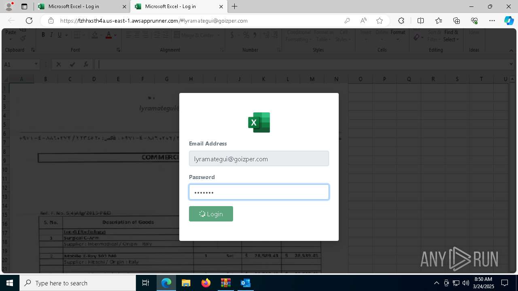Apply Accounting dollar number format

click(232, 35)
